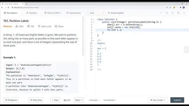The height and width of the screenshot is (106, 189).
Task: Select the Partition Labels browser tab
Action: 13,4
